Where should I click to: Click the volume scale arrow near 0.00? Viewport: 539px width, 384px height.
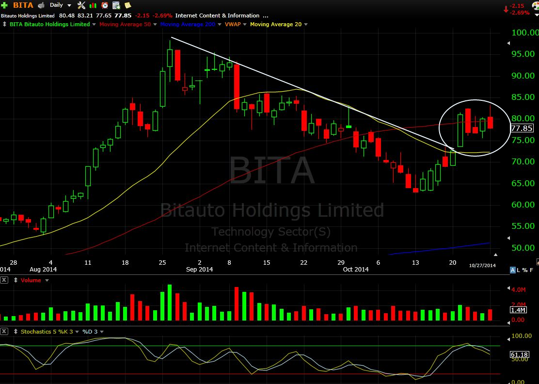coord(509,322)
